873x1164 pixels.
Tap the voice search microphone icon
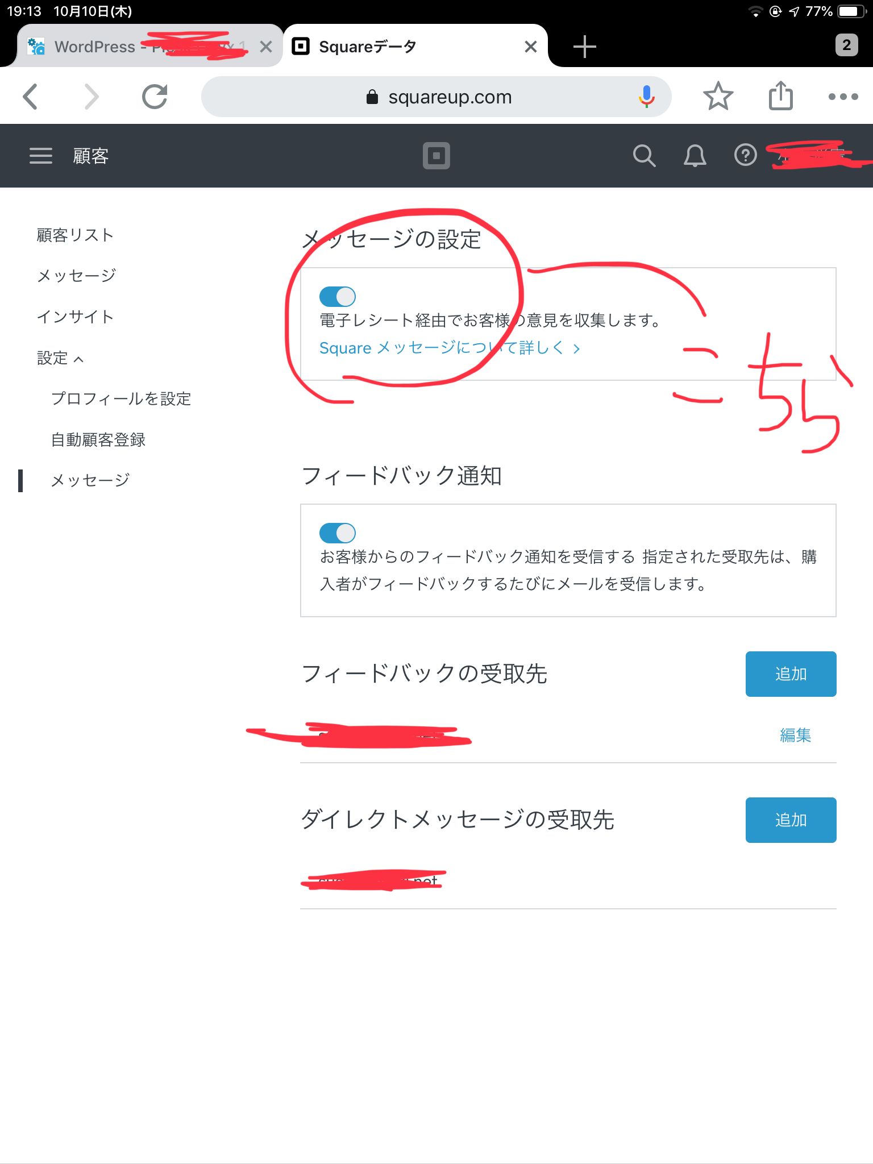click(646, 97)
